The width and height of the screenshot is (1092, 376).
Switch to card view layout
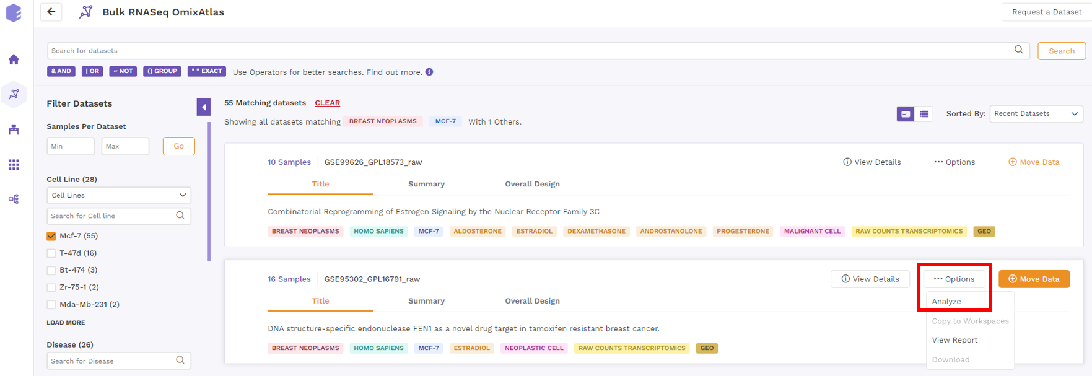[905, 114]
